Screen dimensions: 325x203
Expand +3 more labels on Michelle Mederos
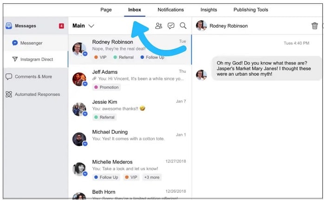pyautogui.click(x=152, y=178)
